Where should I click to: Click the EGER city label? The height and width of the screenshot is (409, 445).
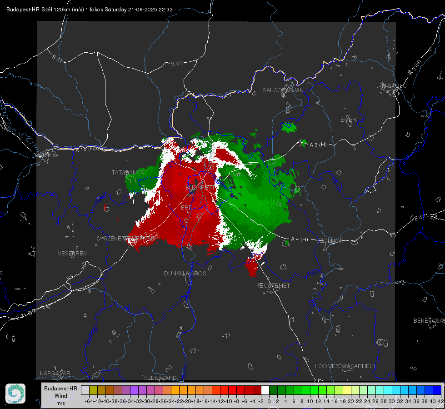pos(348,120)
